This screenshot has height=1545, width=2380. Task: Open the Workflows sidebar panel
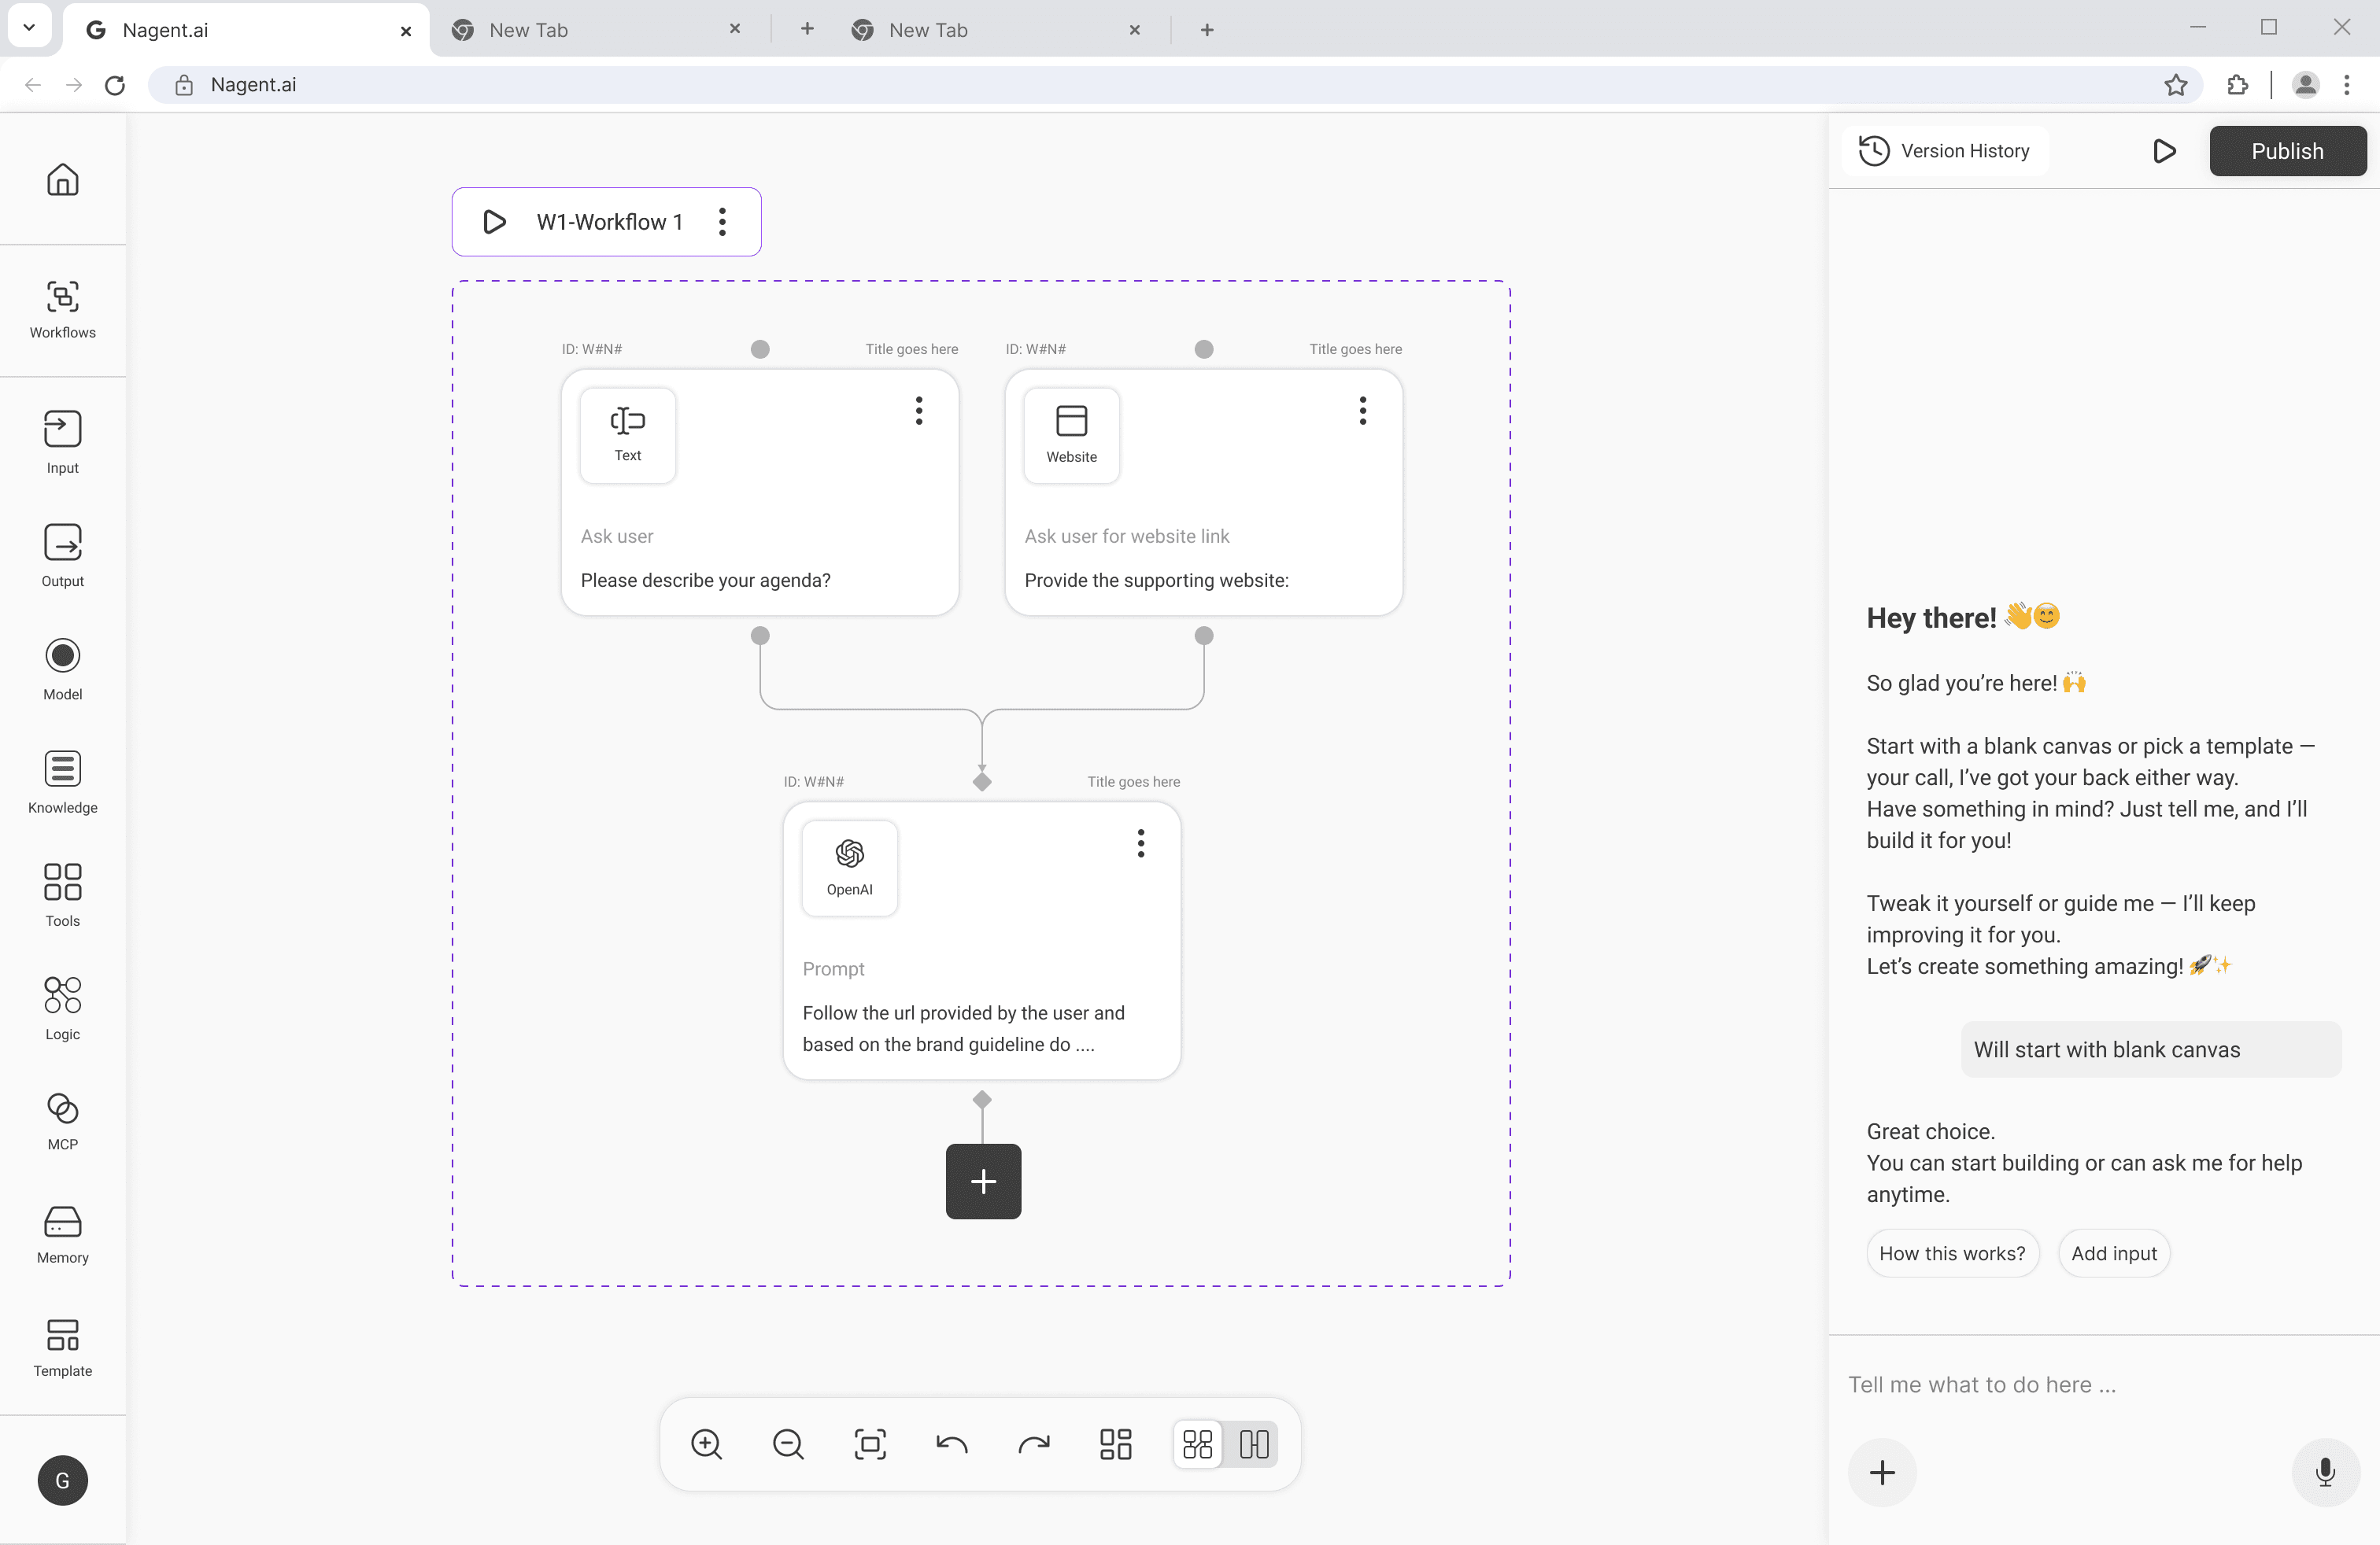pyautogui.click(x=62, y=309)
